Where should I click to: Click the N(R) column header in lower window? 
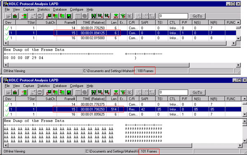point(217,99)
